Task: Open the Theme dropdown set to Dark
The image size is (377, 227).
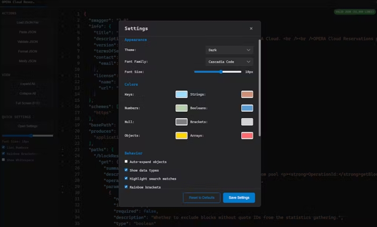Action: coord(229,49)
